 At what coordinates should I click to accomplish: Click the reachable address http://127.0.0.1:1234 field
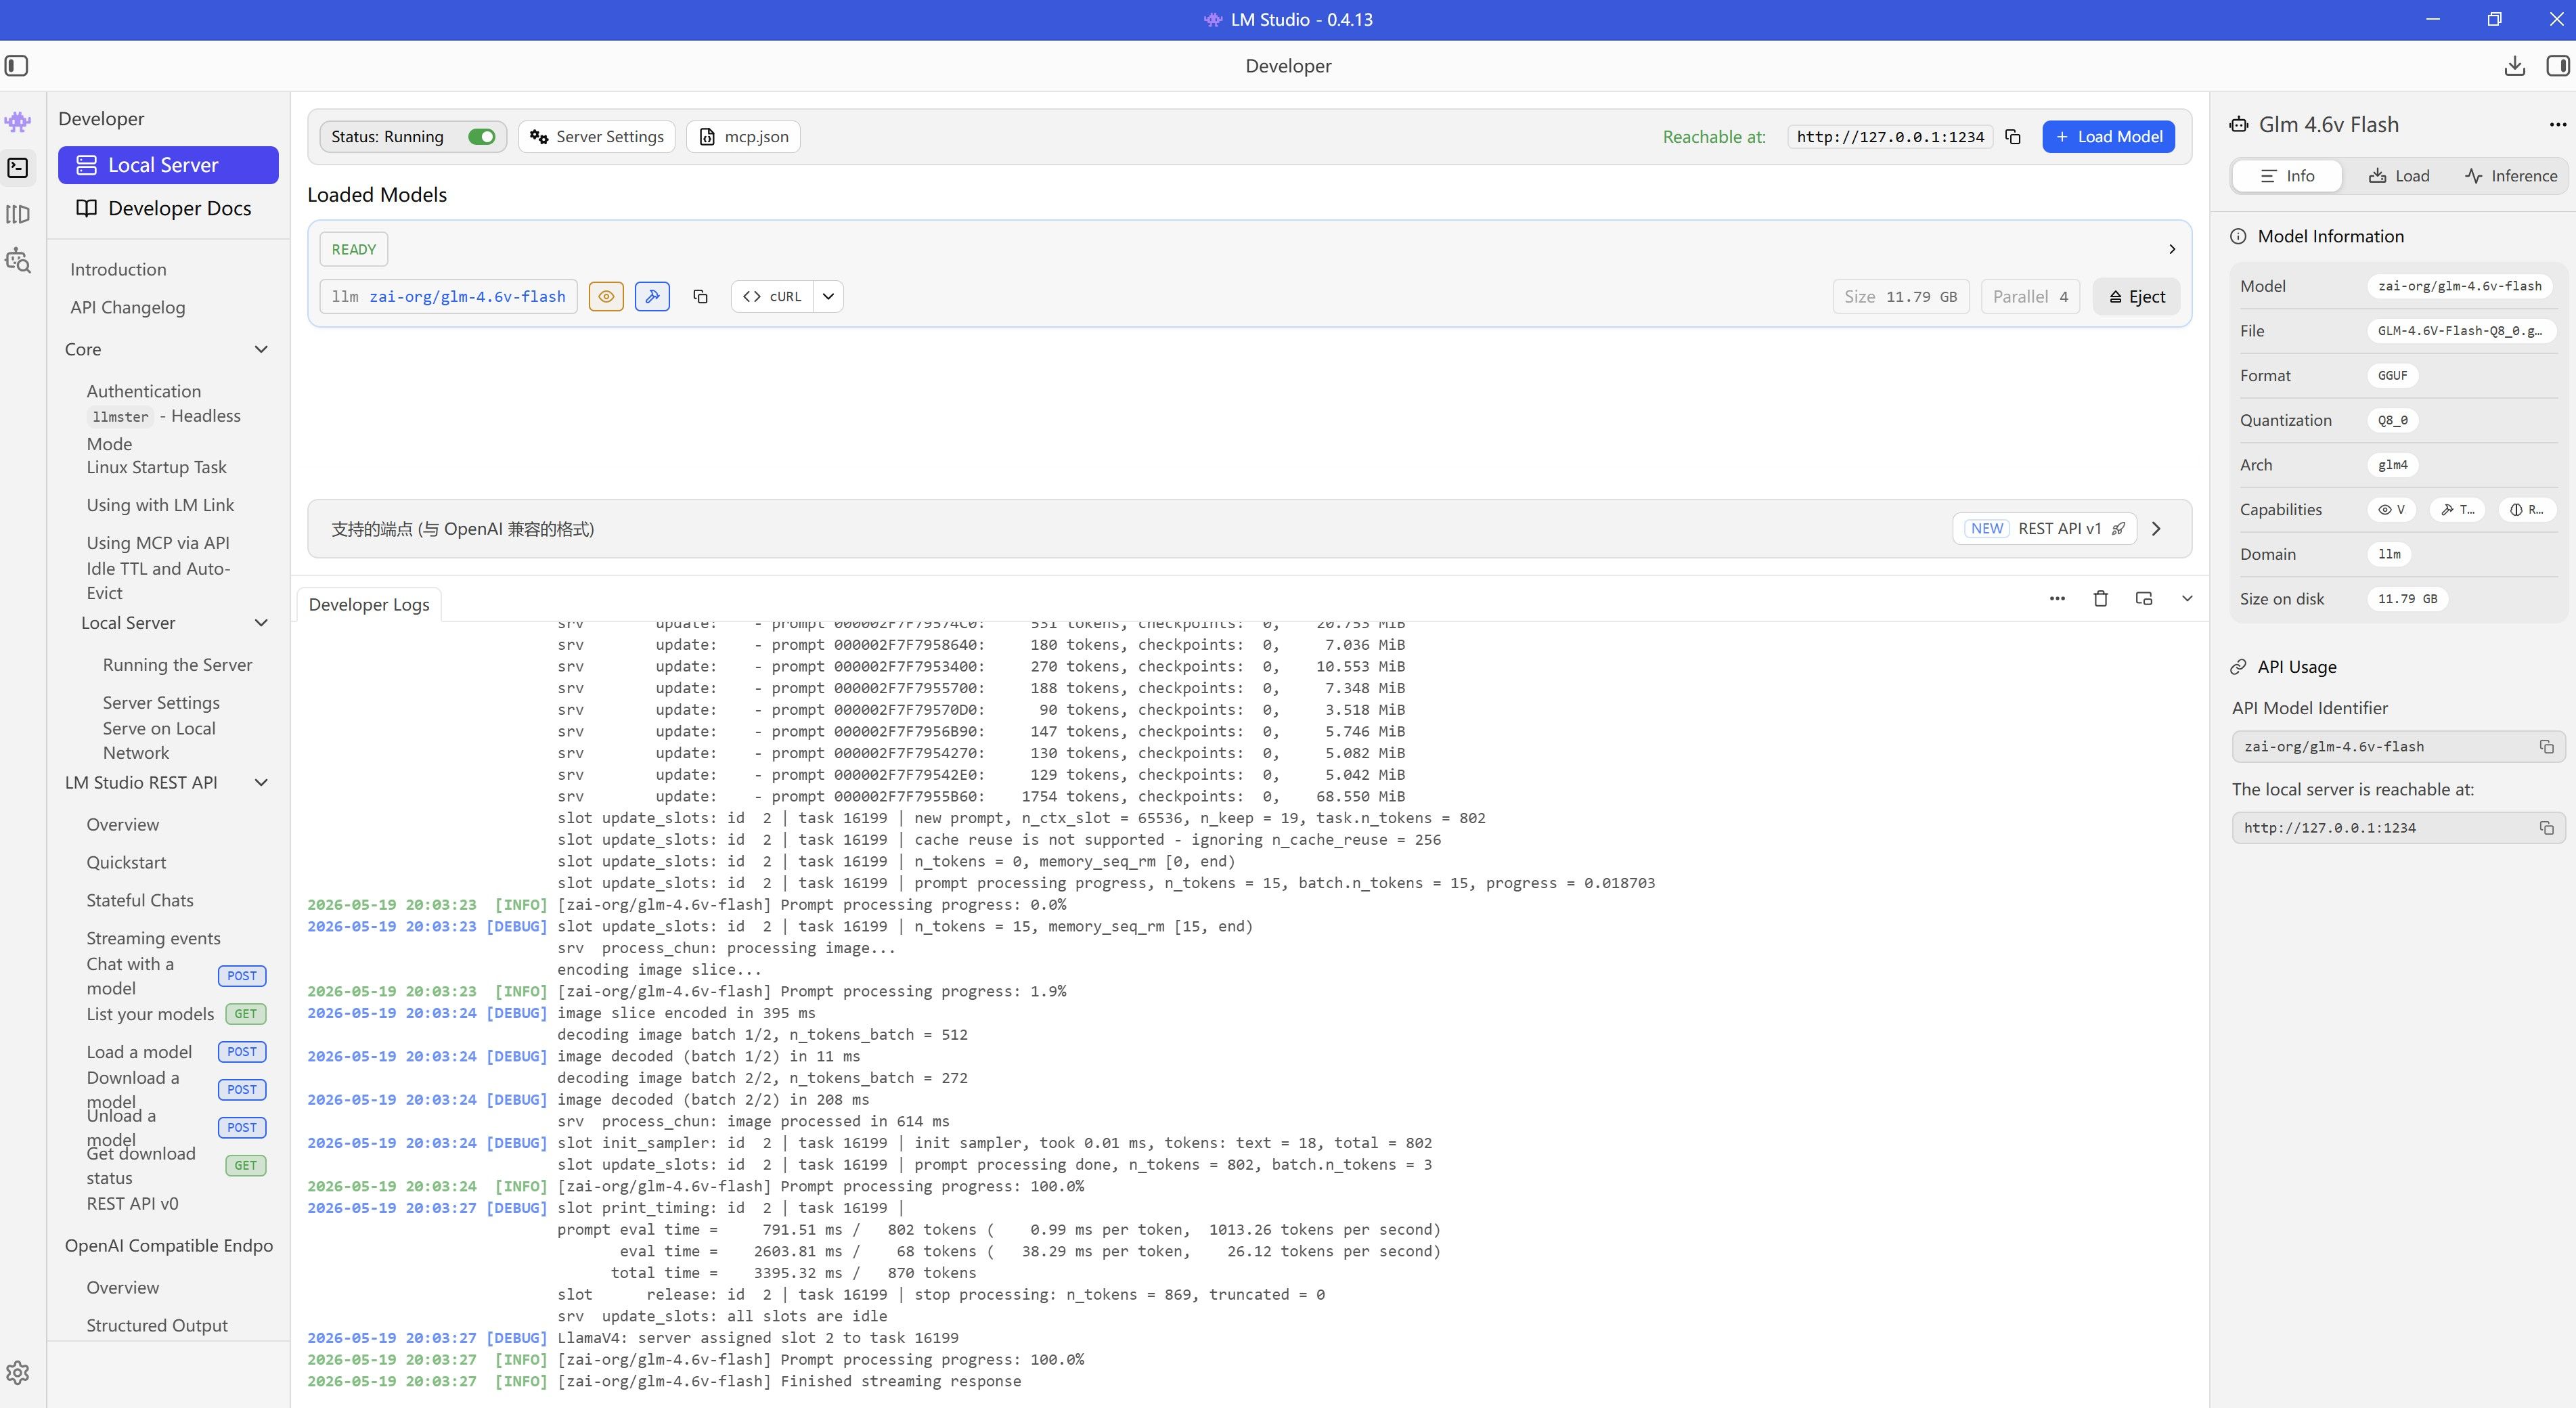[1890, 137]
